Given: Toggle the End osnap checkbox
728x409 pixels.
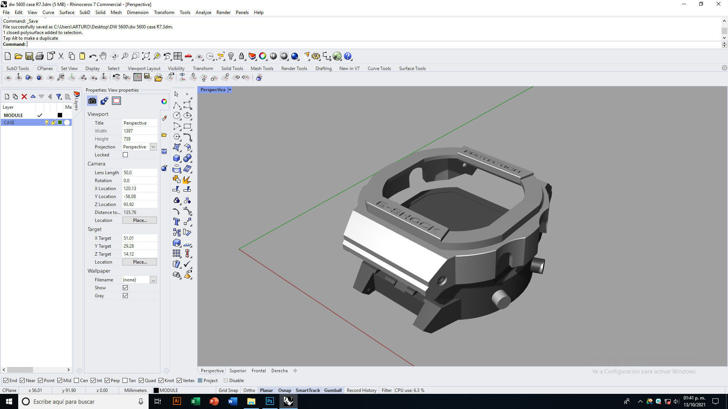Looking at the screenshot, I should click(6, 381).
